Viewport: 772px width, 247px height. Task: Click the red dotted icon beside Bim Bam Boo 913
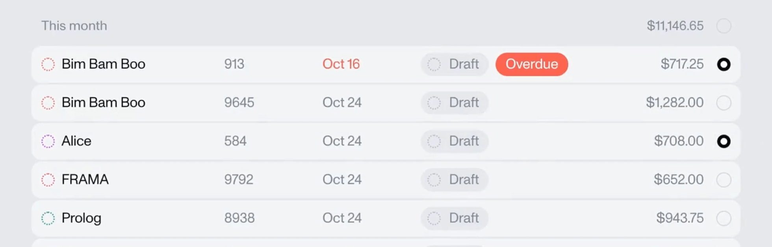[x=48, y=64]
